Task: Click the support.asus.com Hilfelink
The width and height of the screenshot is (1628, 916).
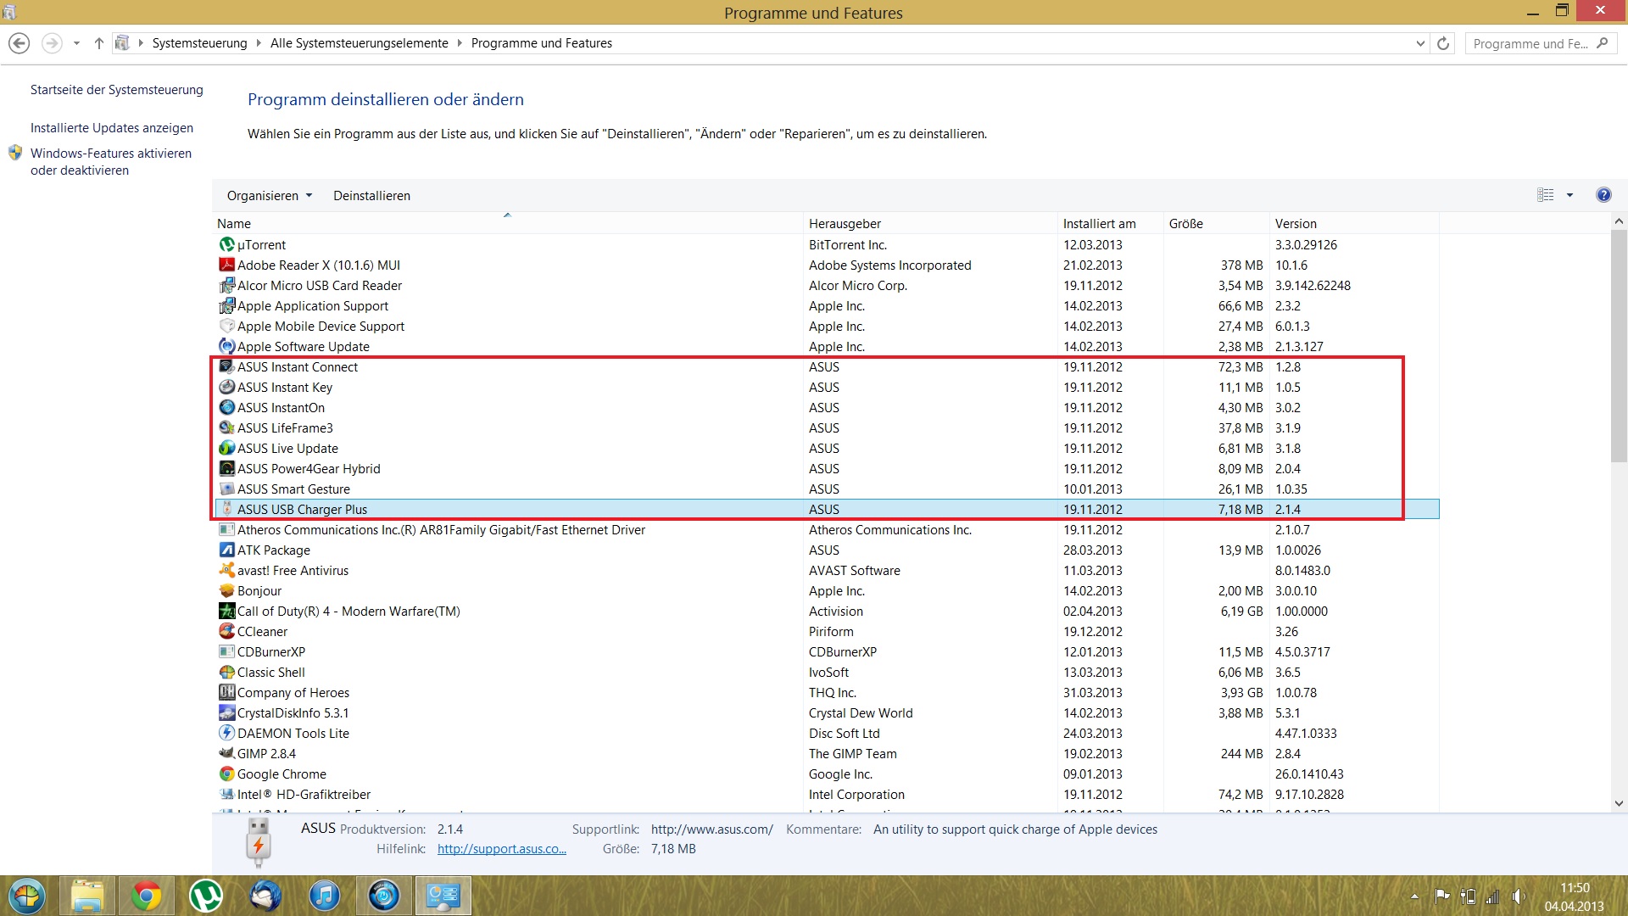Action: pos(501,849)
